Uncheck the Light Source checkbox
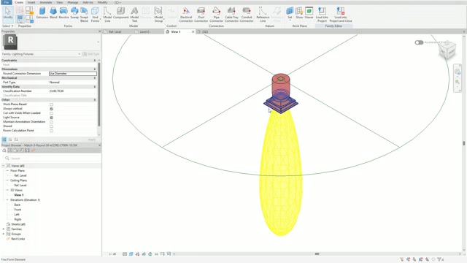467x263 pixels. pos(51,118)
